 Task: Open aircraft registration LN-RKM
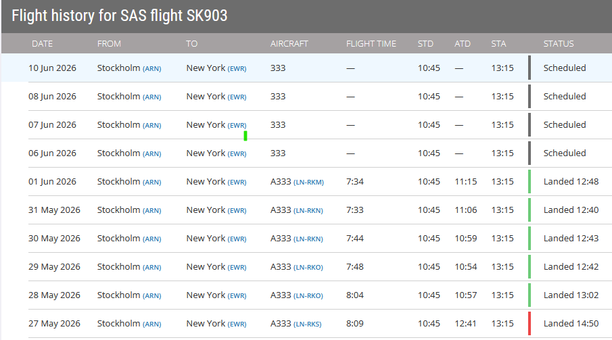308,183
